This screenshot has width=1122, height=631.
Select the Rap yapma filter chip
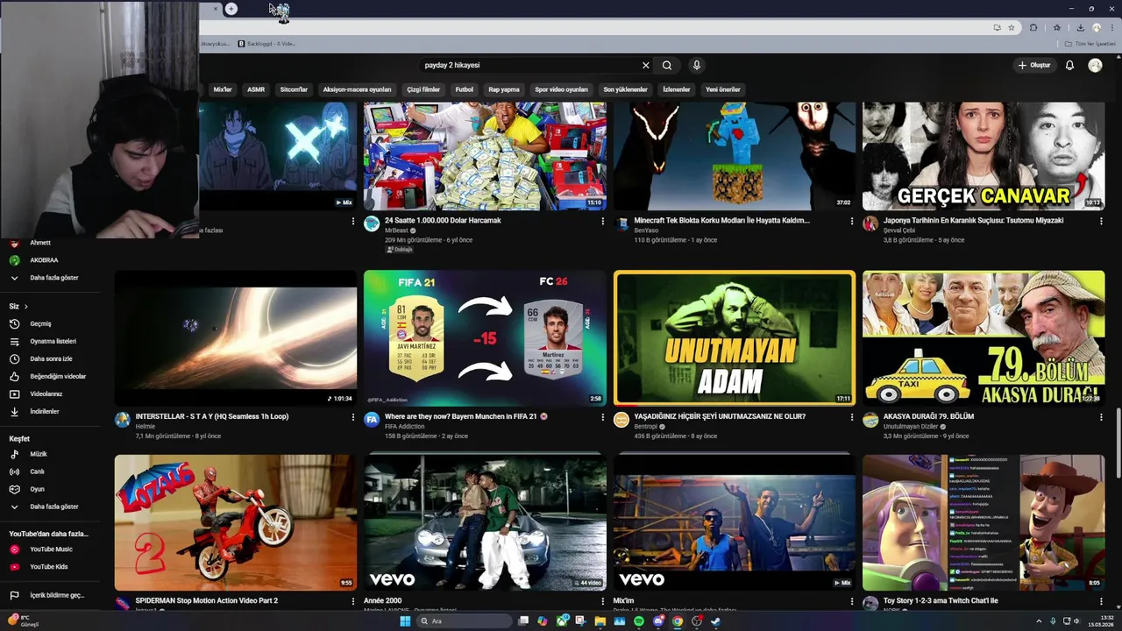504,89
